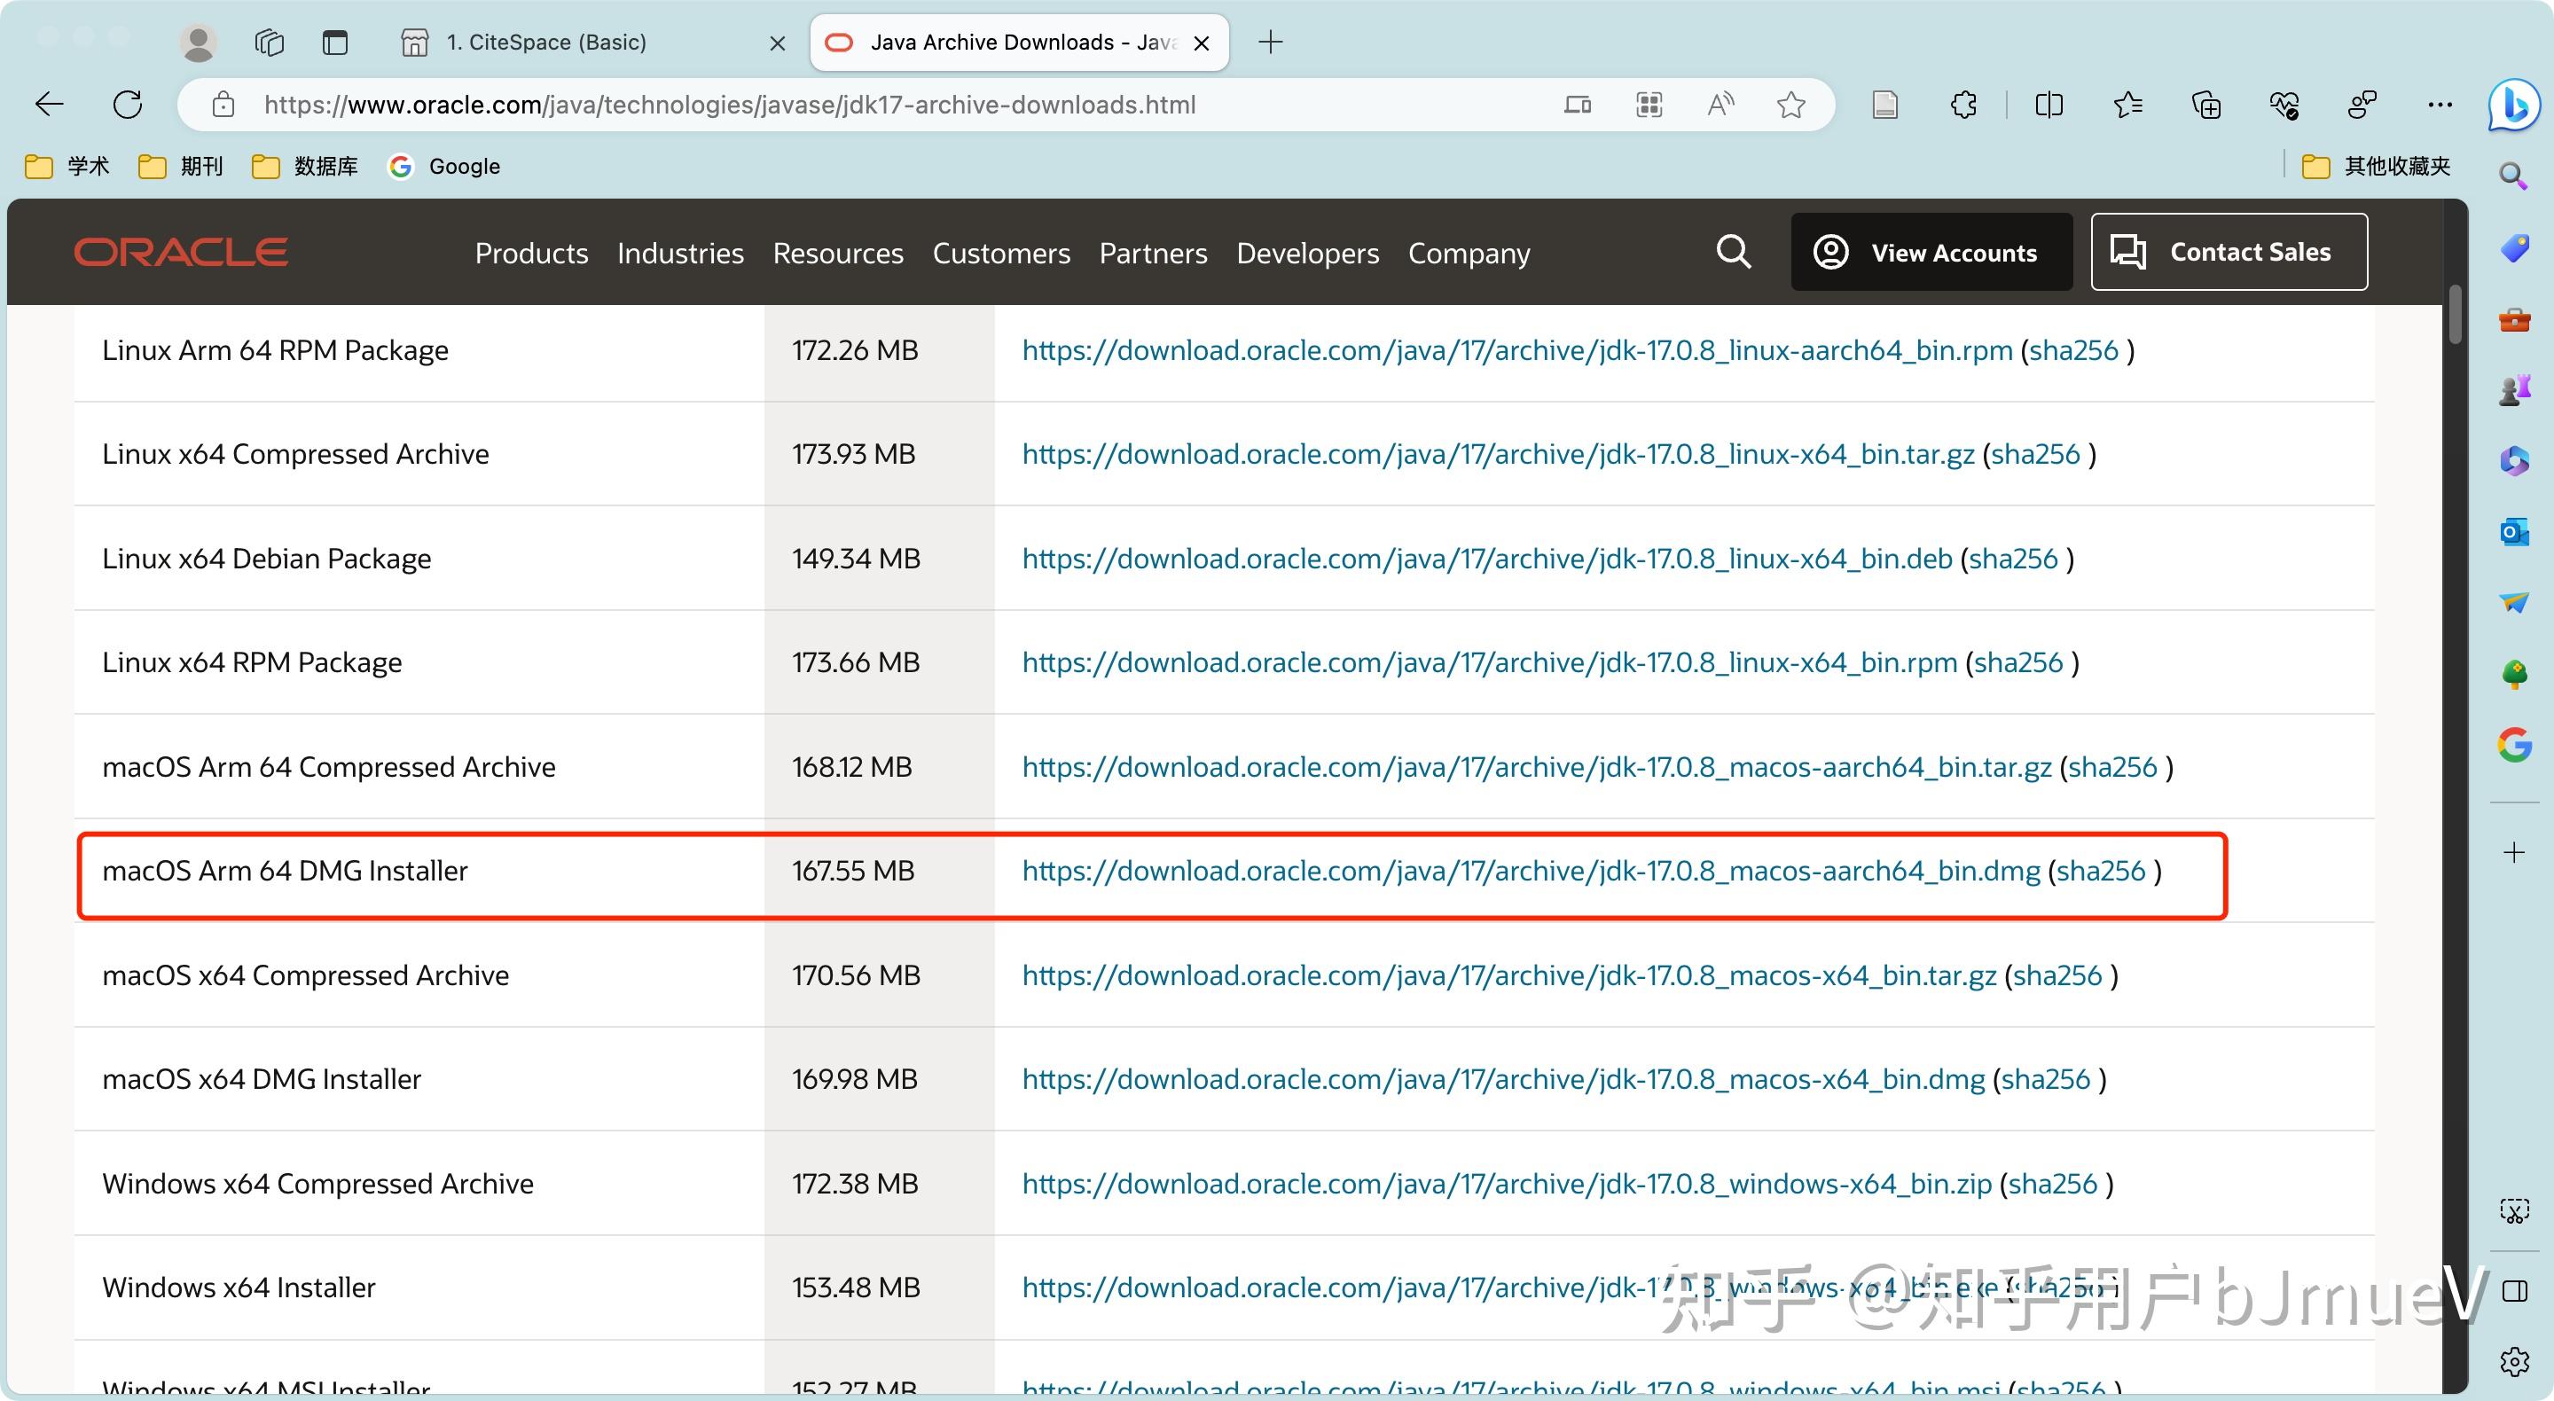The height and width of the screenshot is (1401, 2554).
Task: Open browser Extensions puzzle icon
Action: (x=1963, y=106)
